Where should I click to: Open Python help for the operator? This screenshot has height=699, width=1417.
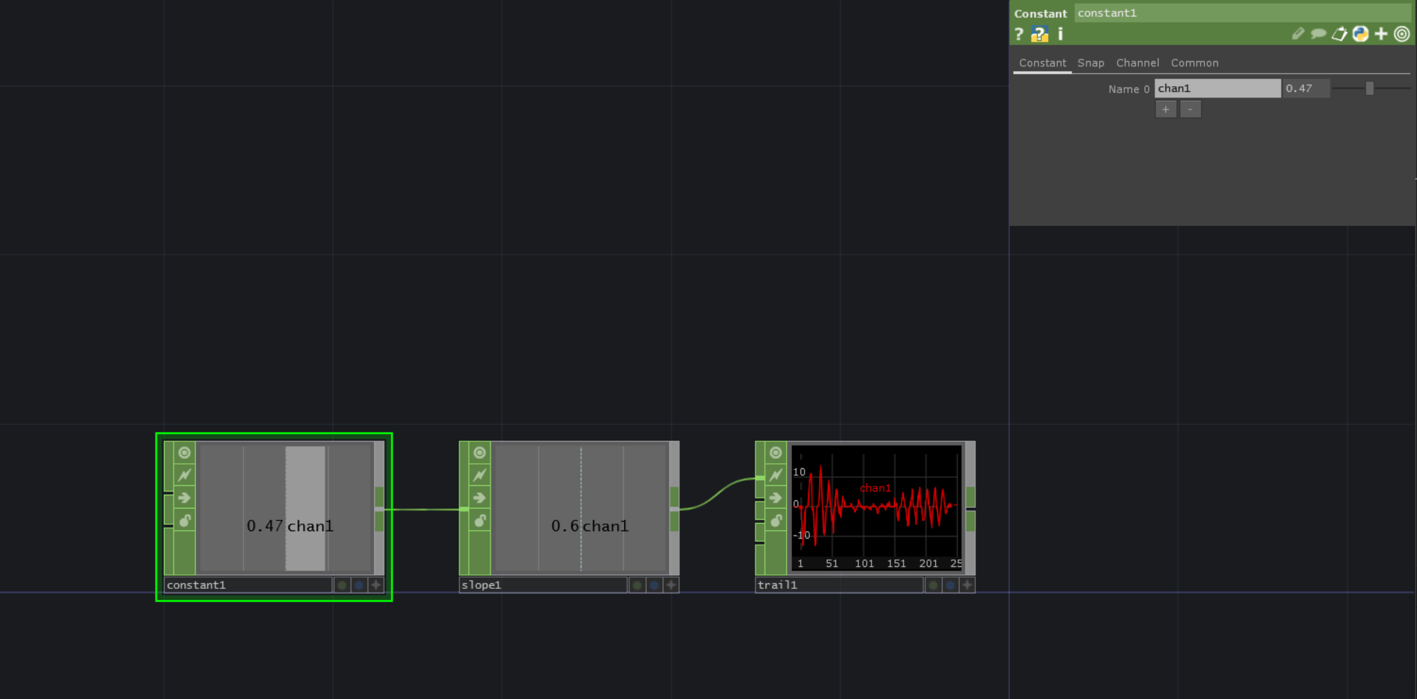1040,34
